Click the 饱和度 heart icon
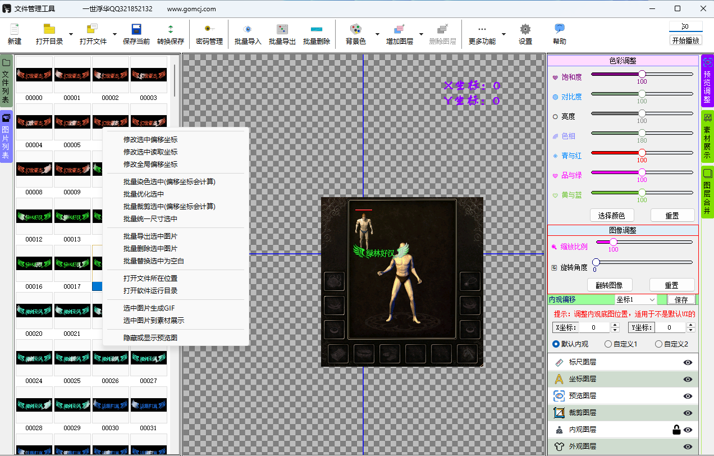This screenshot has height=456, width=714. click(x=555, y=77)
